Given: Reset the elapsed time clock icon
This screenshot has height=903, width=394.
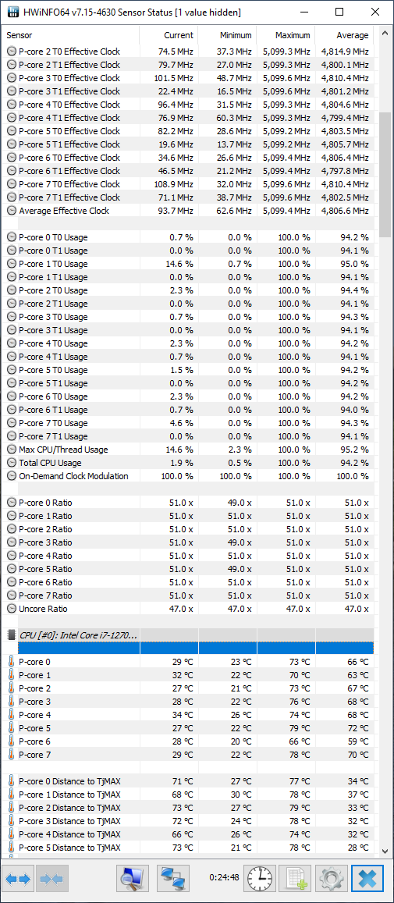Looking at the screenshot, I should point(261,879).
